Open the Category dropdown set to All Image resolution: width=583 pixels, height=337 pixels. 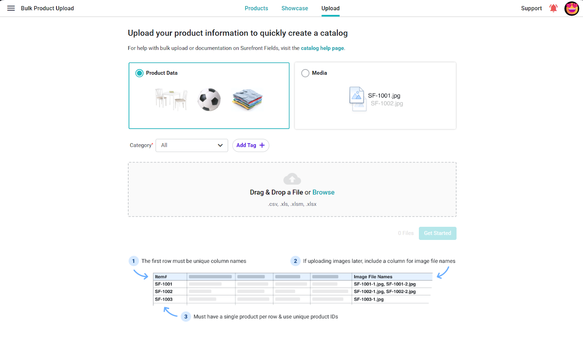(x=192, y=145)
